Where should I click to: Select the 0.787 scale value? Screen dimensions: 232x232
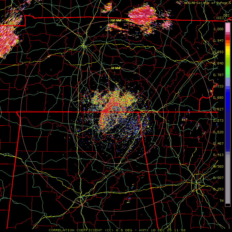point(218,75)
